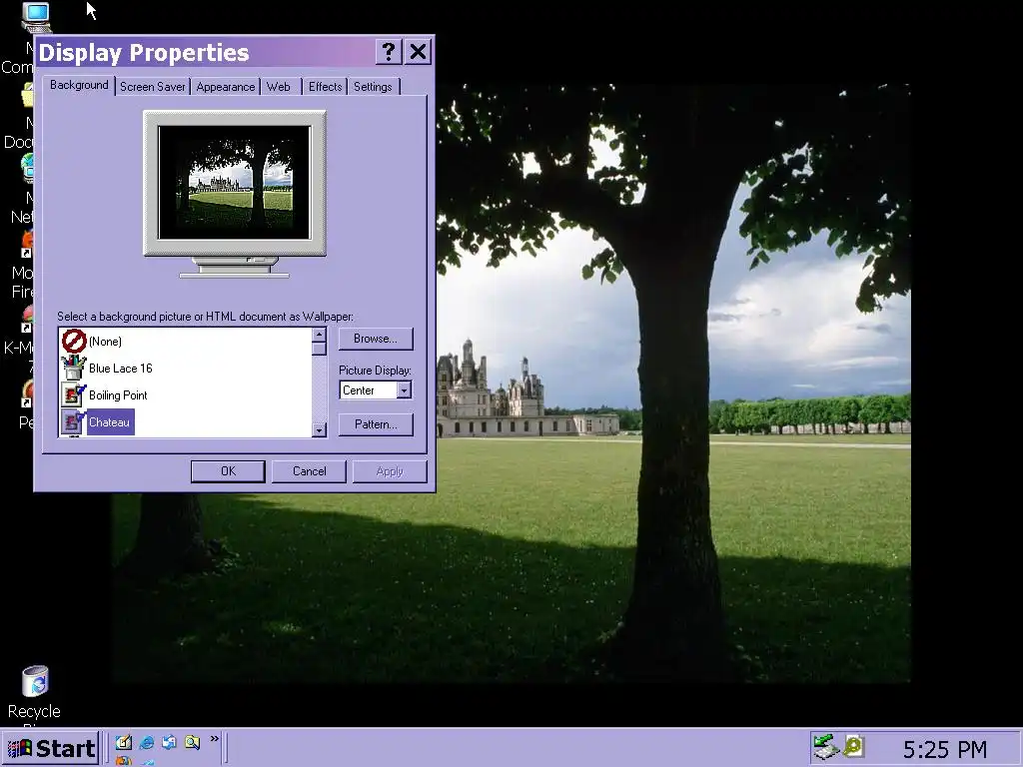Expand quick launch overflow chevron
1023x767 pixels.
click(x=215, y=739)
